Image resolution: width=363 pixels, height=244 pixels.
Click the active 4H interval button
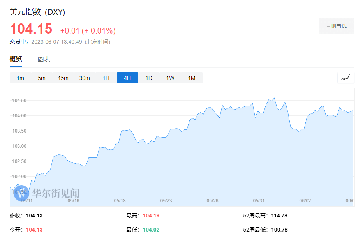tap(127, 78)
